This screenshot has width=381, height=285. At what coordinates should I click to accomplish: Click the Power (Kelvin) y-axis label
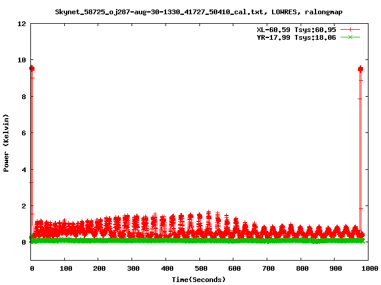click(6, 143)
